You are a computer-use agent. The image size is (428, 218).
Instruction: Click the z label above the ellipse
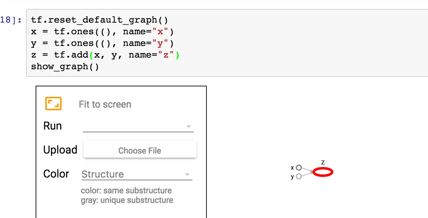click(323, 162)
